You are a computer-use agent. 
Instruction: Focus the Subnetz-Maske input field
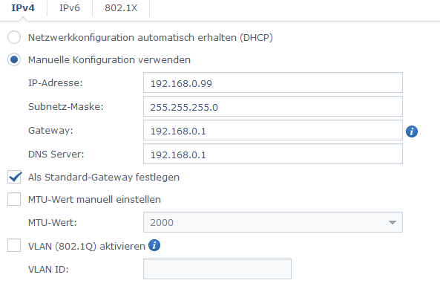[273, 106]
